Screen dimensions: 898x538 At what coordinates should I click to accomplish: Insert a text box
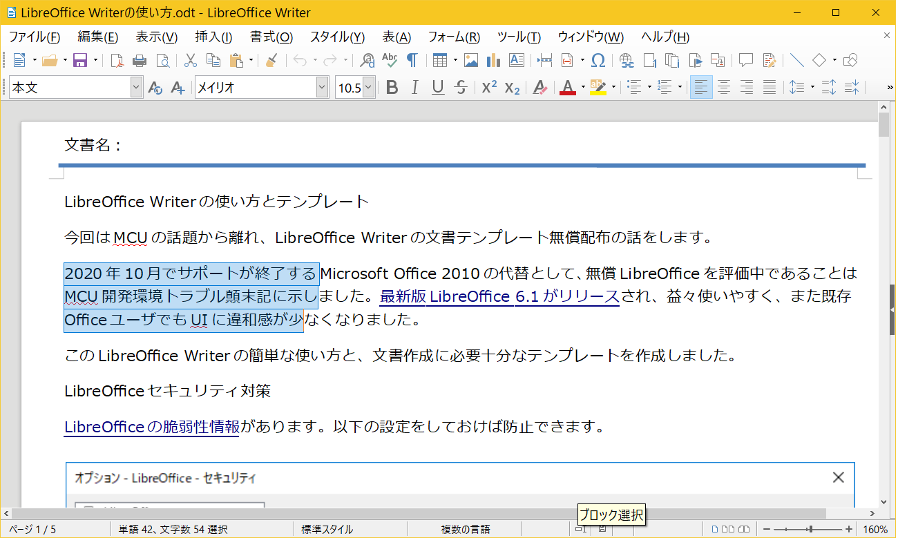pyautogui.click(x=516, y=61)
